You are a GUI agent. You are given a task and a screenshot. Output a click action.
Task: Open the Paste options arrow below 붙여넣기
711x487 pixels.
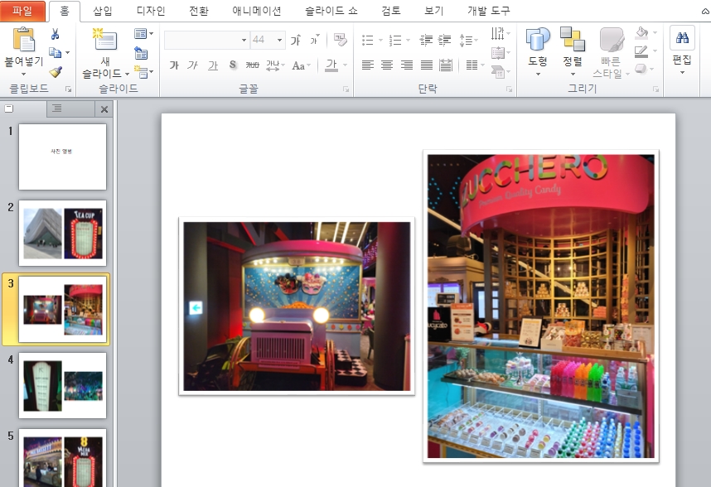[x=23, y=74]
